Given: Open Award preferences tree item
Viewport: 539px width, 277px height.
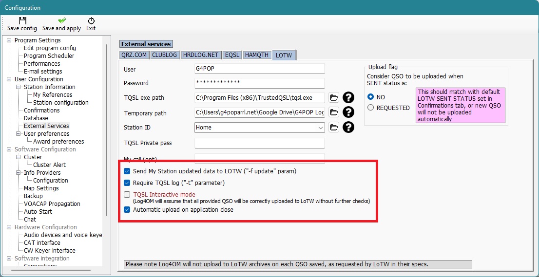Looking at the screenshot, I should click(x=58, y=141).
